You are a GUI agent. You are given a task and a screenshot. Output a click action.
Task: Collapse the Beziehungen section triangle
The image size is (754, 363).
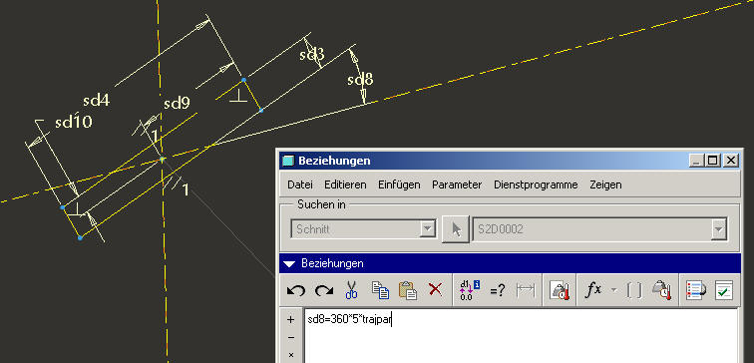pos(289,263)
